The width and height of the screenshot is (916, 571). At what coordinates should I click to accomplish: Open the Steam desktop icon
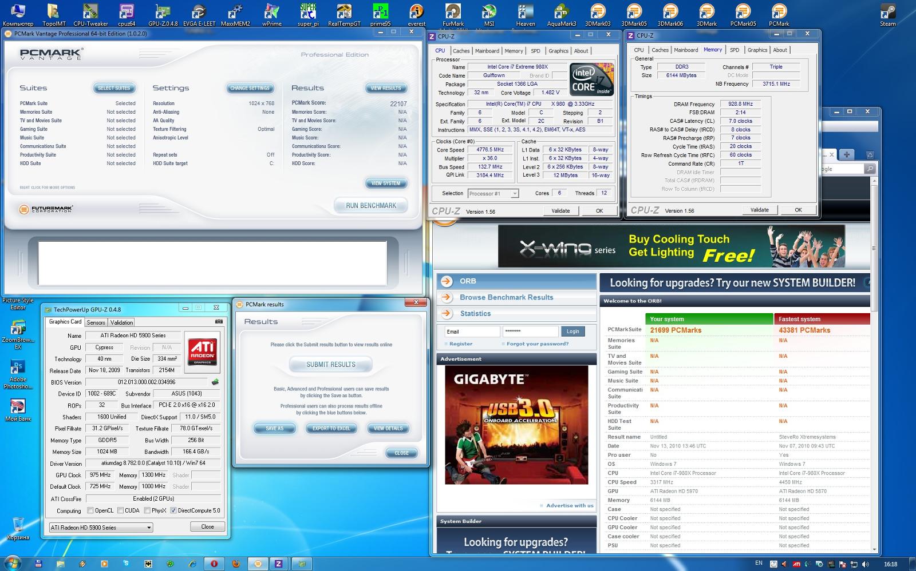(888, 15)
